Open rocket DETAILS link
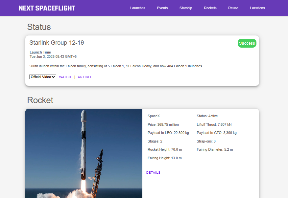 153,173
